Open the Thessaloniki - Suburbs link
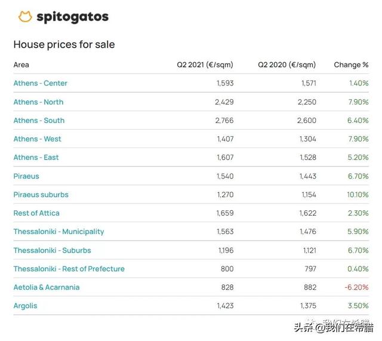The image size is (382, 341). click(x=52, y=250)
